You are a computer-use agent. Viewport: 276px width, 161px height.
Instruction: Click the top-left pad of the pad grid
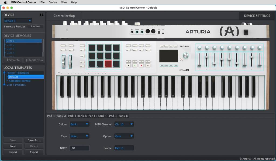point(92,47)
